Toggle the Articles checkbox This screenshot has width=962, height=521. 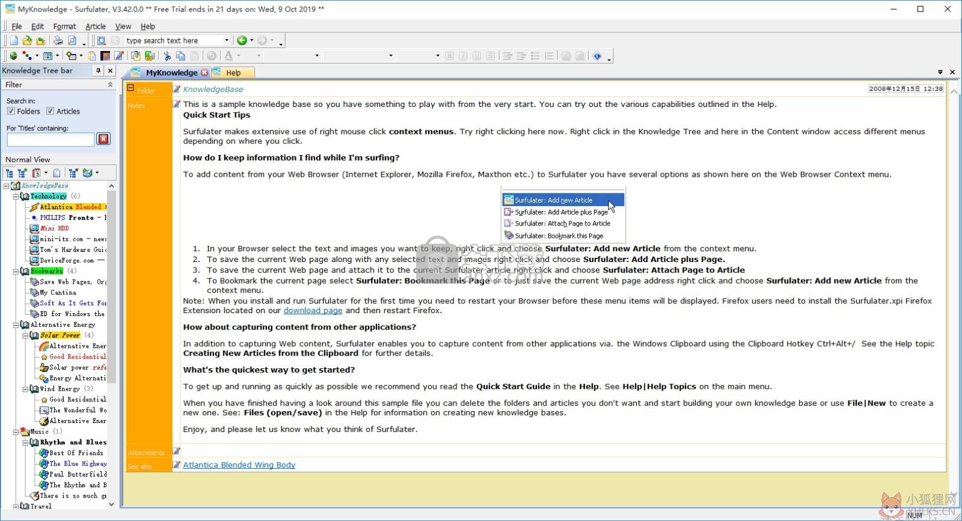(51, 111)
